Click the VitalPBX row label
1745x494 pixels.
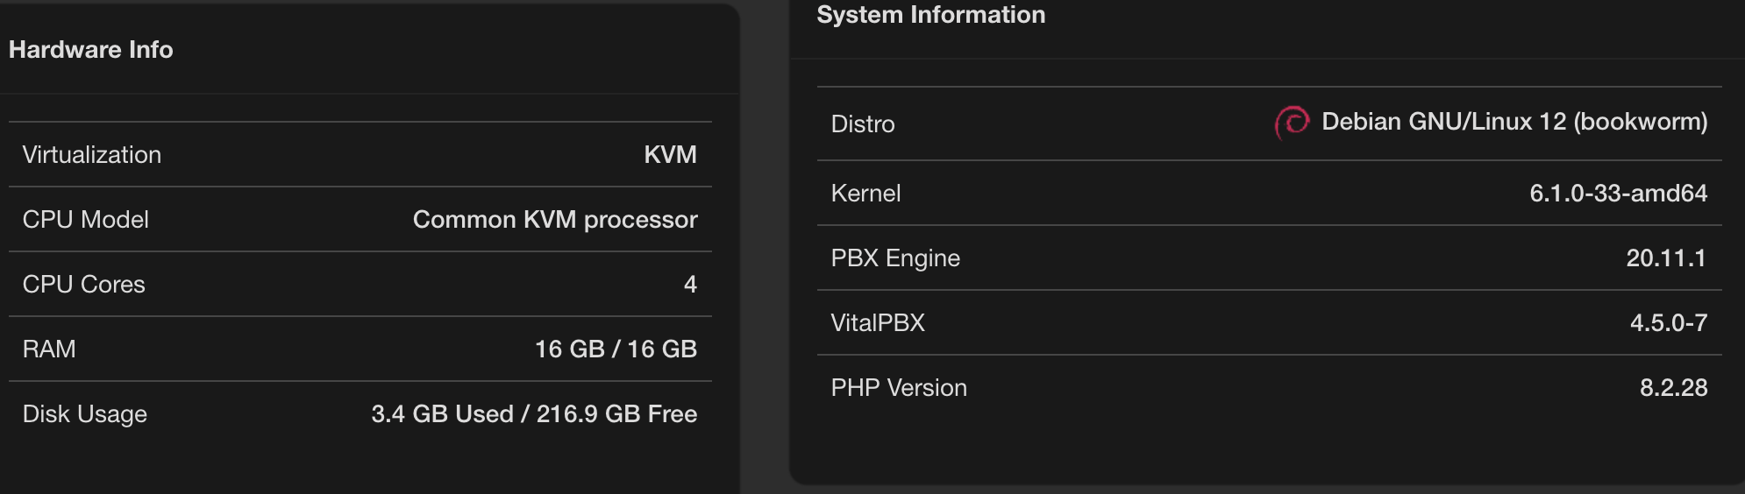click(878, 323)
